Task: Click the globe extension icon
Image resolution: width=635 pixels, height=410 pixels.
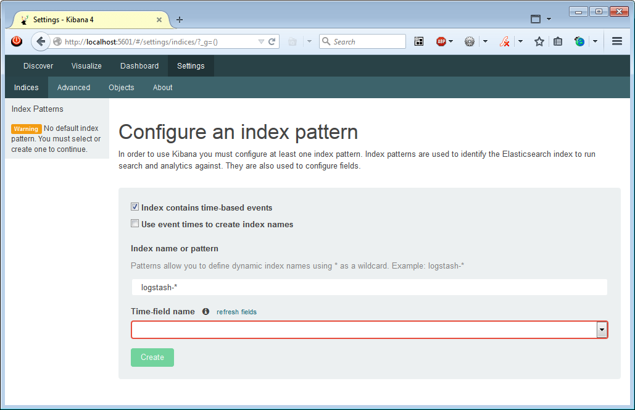Action: click(579, 41)
